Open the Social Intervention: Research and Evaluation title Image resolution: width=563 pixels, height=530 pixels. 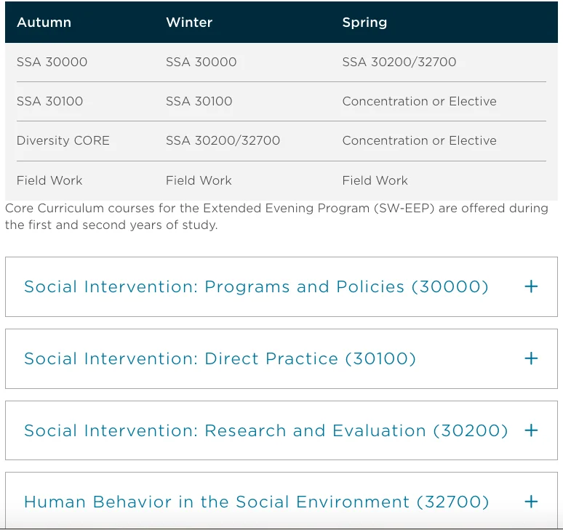pyautogui.click(x=265, y=430)
